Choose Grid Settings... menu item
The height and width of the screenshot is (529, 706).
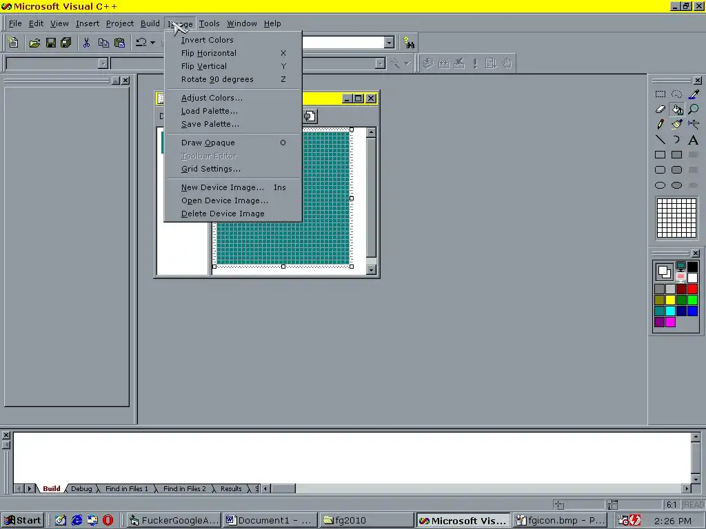click(x=233, y=169)
